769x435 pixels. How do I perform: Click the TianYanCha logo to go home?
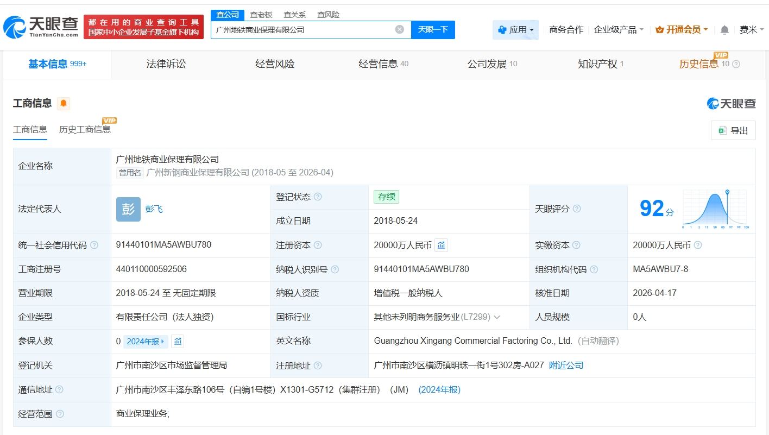41,27
